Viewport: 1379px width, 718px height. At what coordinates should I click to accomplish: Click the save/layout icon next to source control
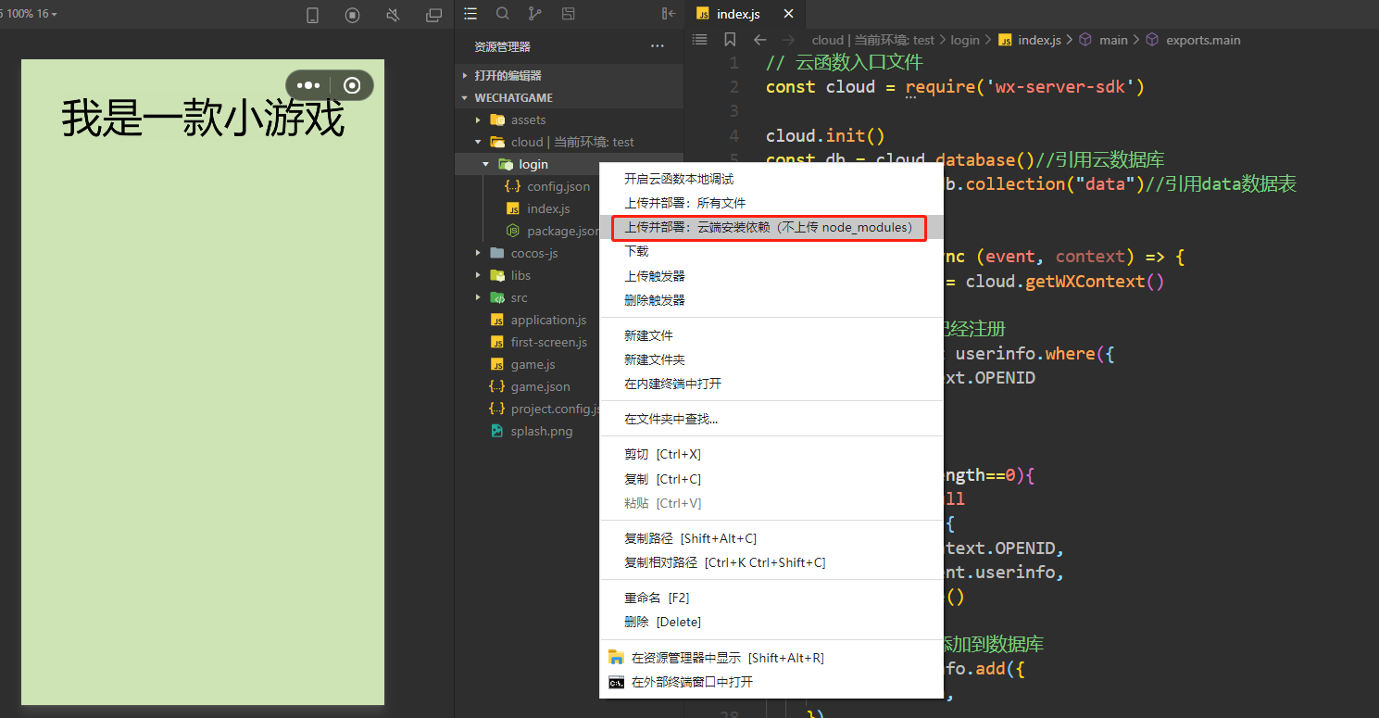coord(569,14)
